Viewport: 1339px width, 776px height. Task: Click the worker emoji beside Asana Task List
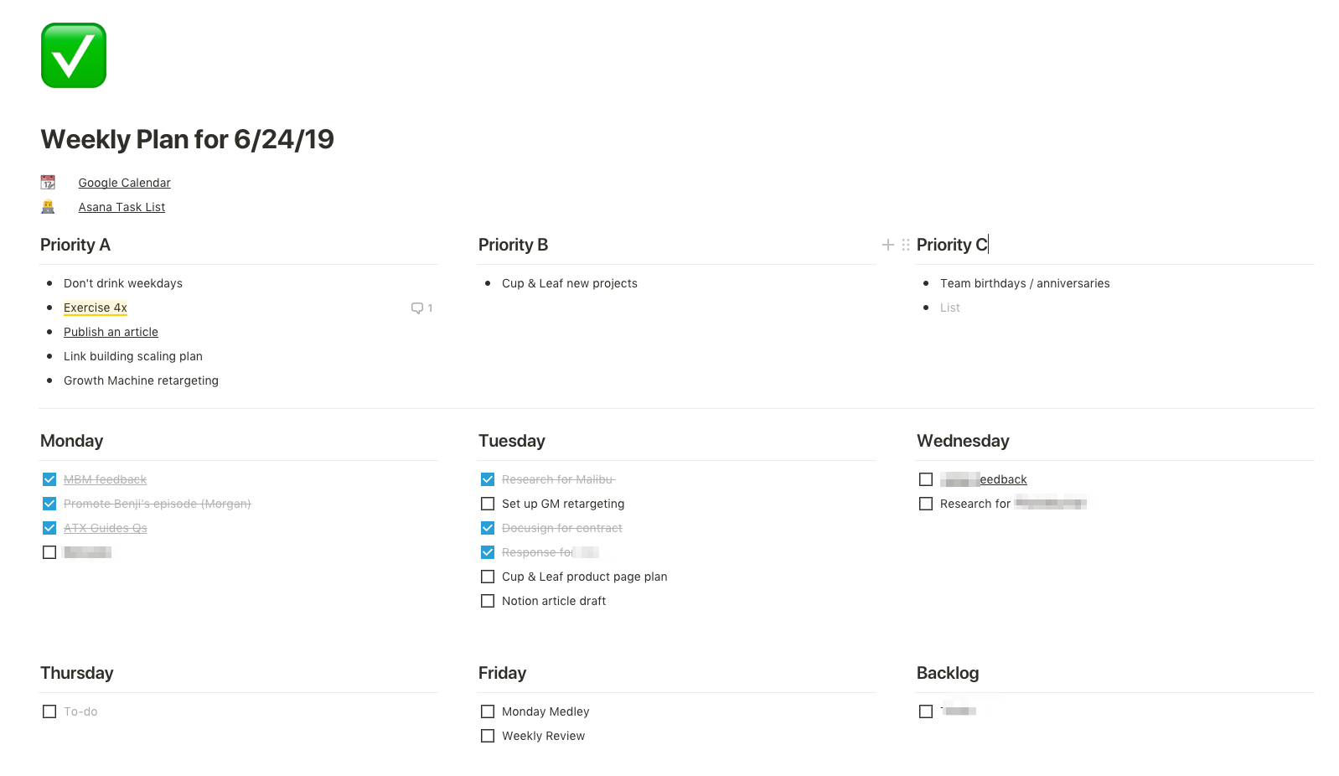click(48, 206)
